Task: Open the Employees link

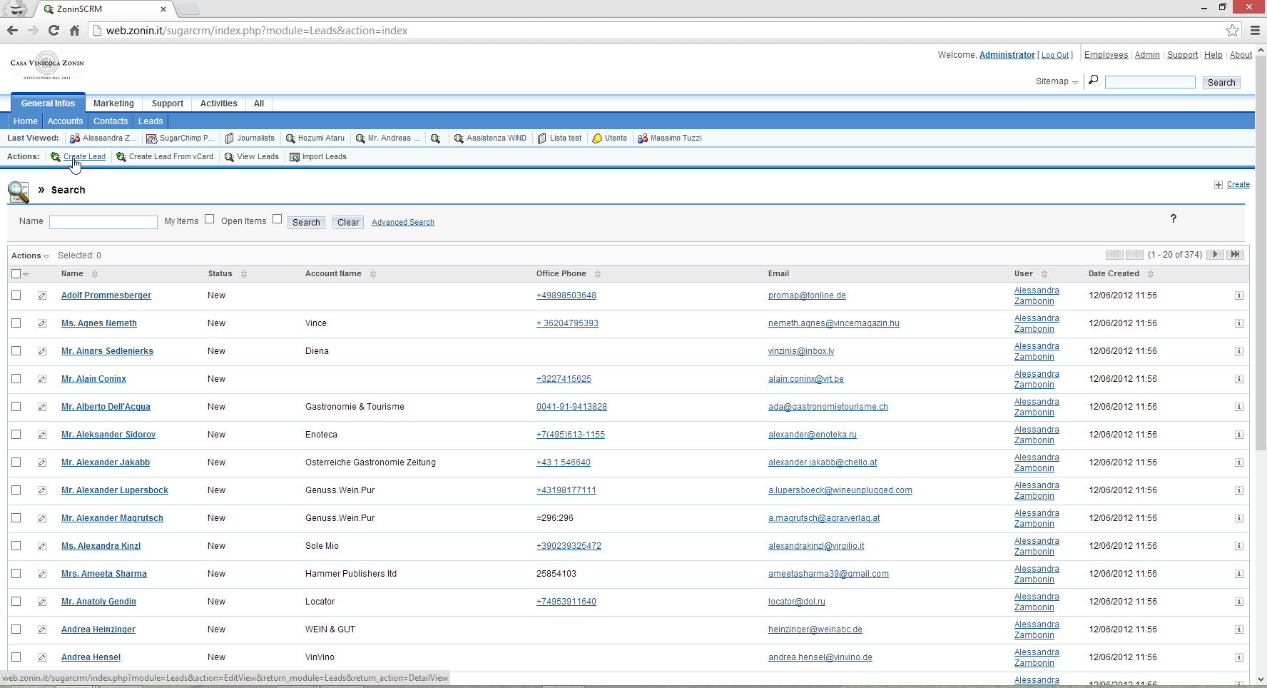Action: point(1106,55)
